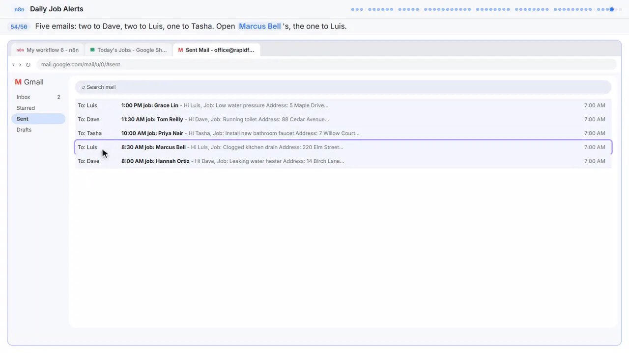Open the 1:00 PM job: Grace Lin email
Screen dimensions: 629x353
[x=343, y=105]
